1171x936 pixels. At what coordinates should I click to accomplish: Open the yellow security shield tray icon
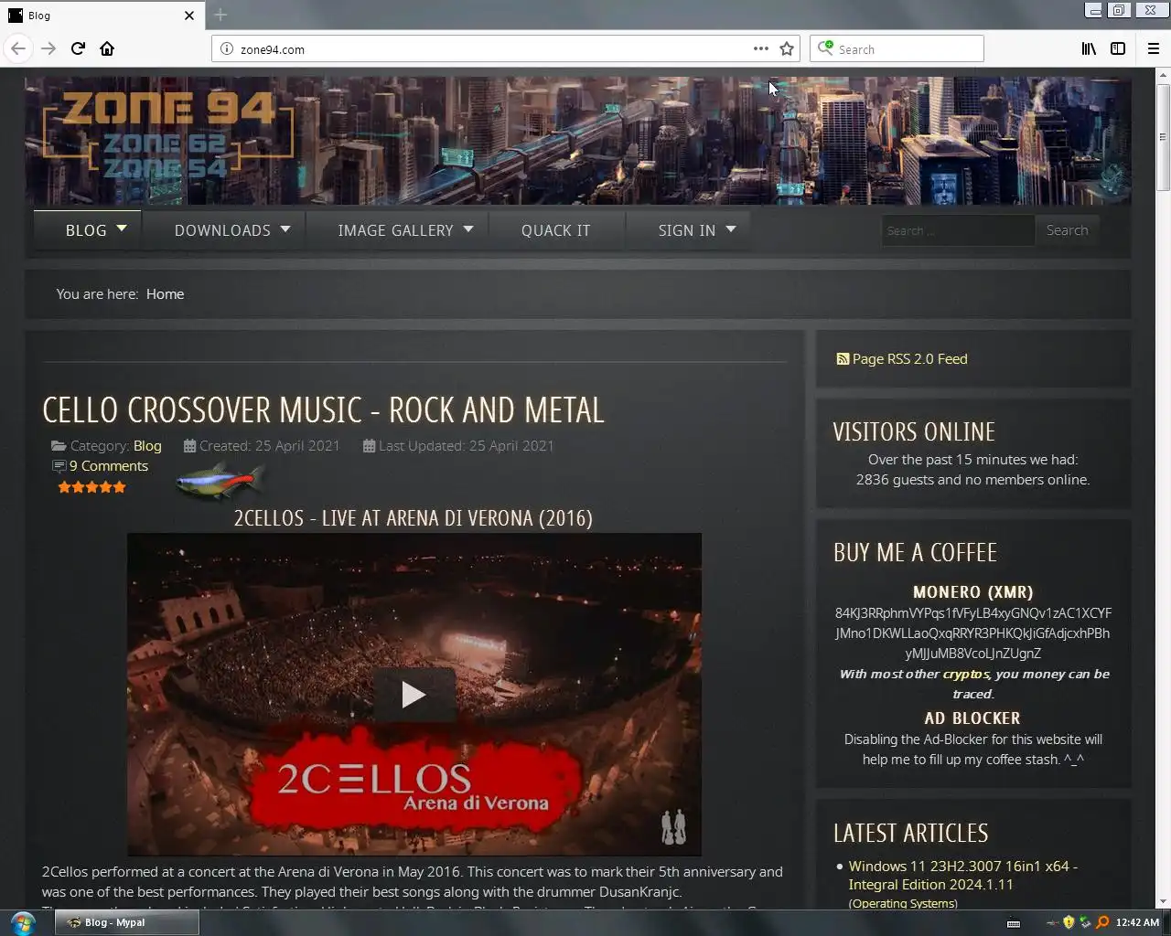(1069, 922)
